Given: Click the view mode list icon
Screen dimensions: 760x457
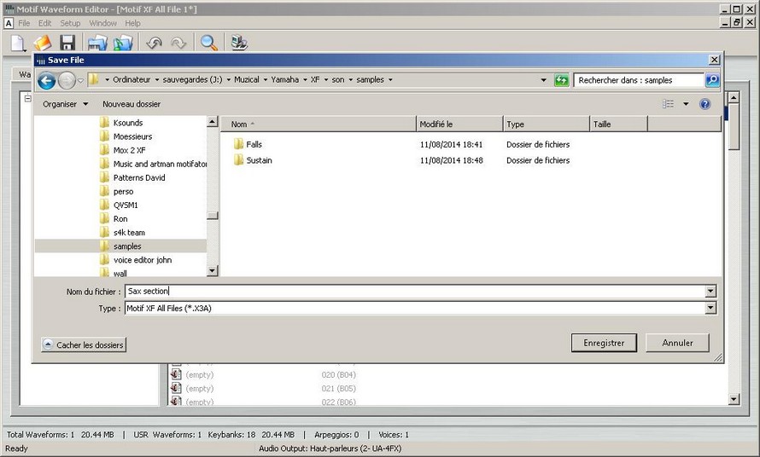Looking at the screenshot, I should tap(668, 104).
